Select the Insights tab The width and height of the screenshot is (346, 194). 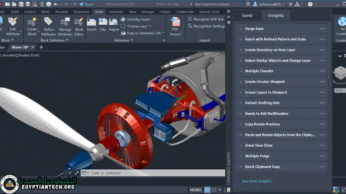276,15
